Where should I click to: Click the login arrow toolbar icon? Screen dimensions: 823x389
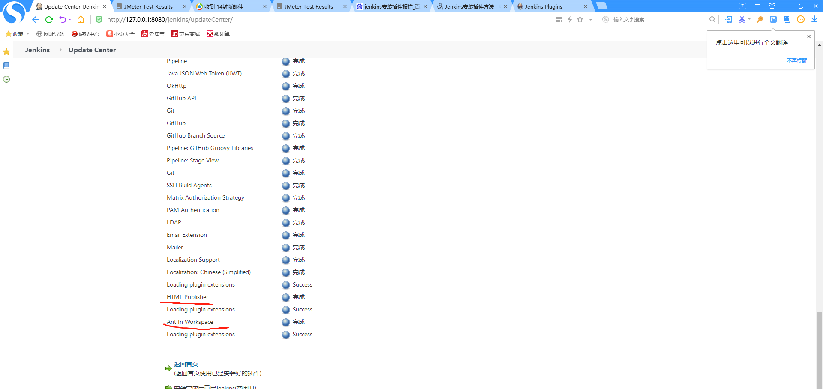729,19
